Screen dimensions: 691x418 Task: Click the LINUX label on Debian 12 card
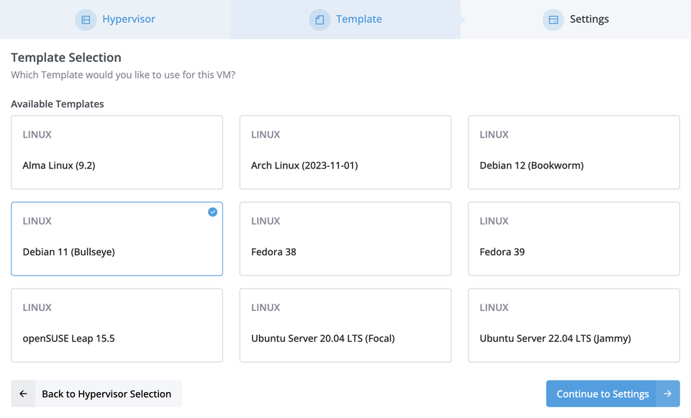coord(494,135)
